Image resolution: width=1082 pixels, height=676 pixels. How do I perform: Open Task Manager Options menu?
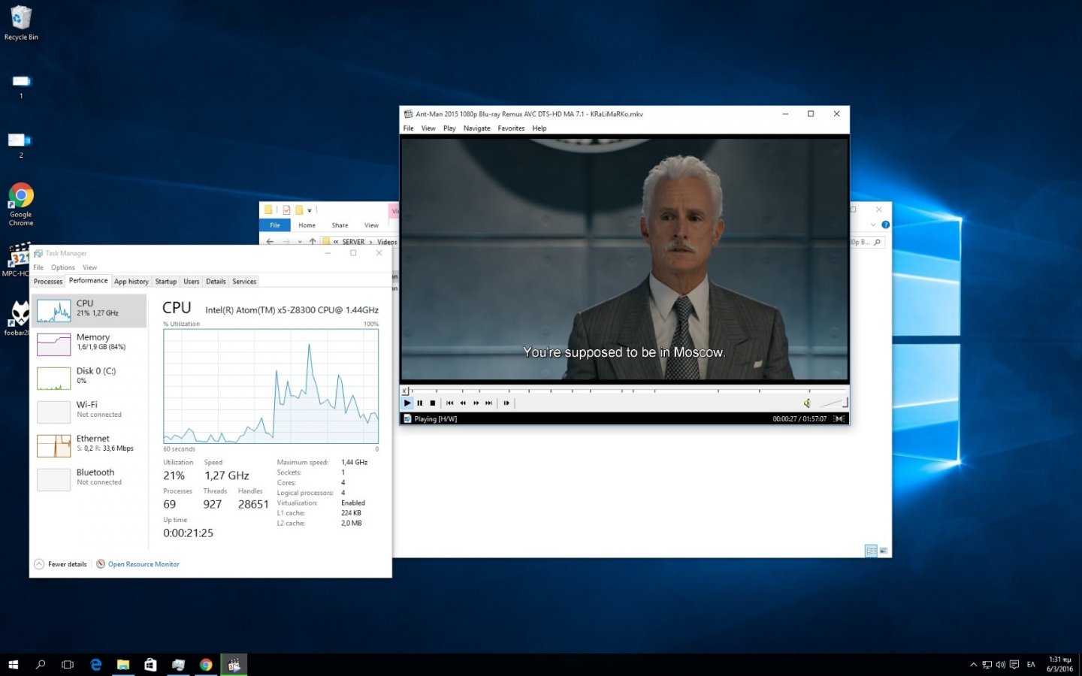[x=63, y=267]
